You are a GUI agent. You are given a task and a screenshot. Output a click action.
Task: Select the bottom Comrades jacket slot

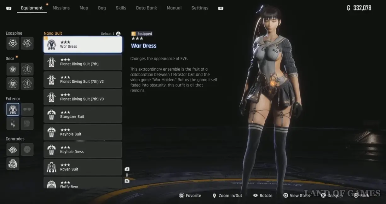click(13, 164)
